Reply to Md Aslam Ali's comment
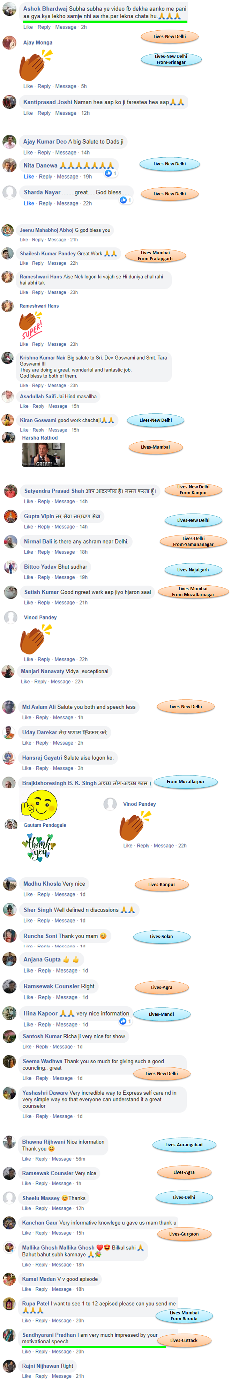Screen dimensions: 231x1381 42,717
